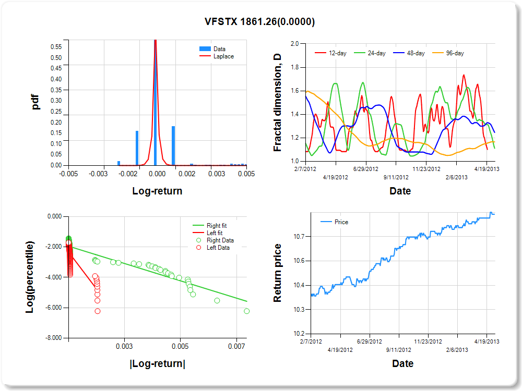Viewport: 522px width, 391px height.
Task: Click the 1.0 fractal dimension tick
Action: click(294, 161)
